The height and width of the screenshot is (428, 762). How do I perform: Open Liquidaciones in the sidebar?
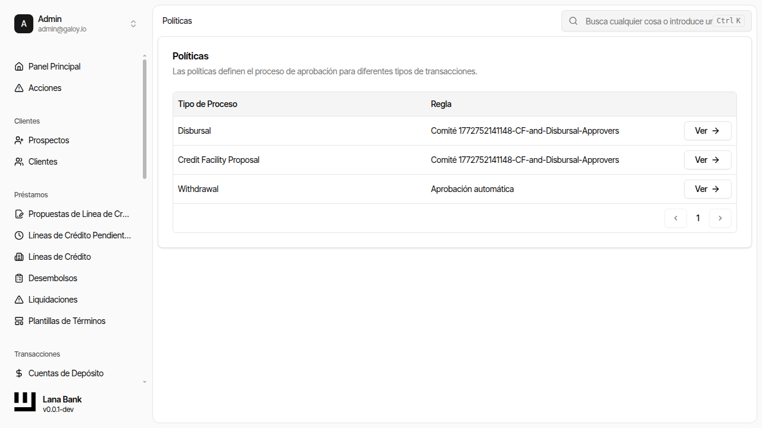(x=53, y=300)
